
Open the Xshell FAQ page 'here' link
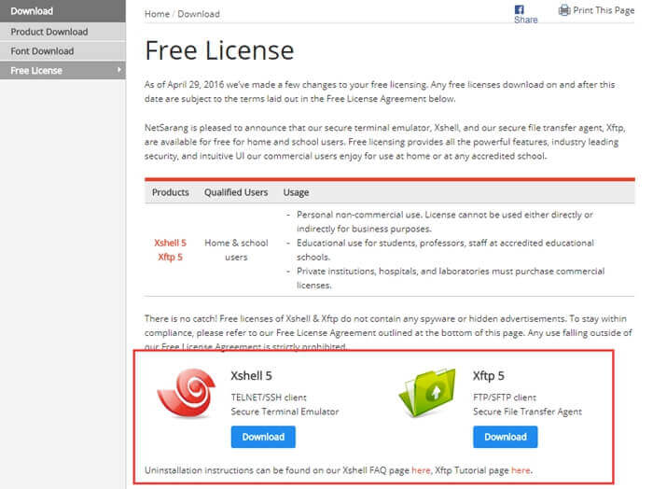[x=421, y=470]
